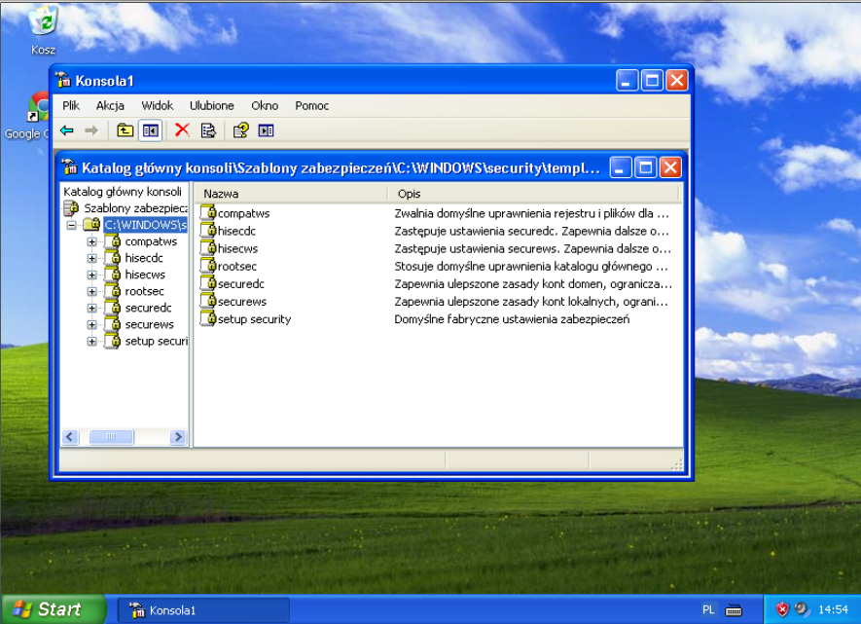Click the tree pane scroll right arrow
Image resolution: width=861 pixels, height=624 pixels.
[x=178, y=438]
